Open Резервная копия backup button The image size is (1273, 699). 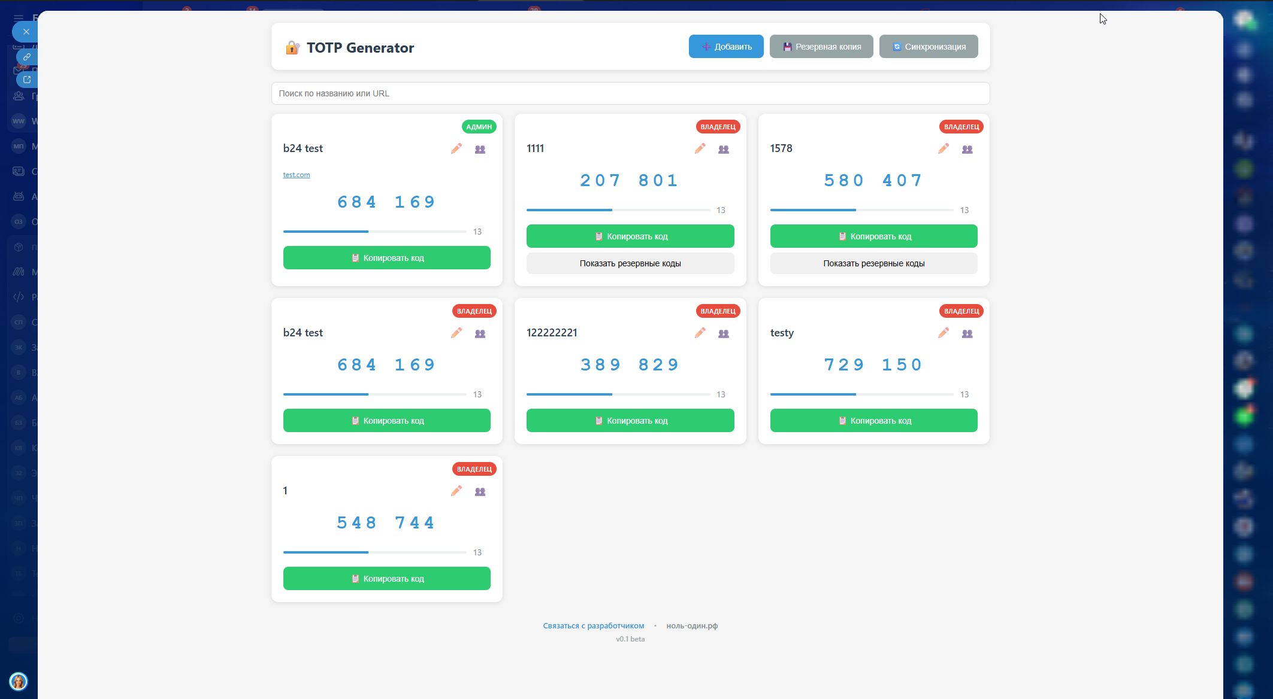pyautogui.click(x=821, y=47)
